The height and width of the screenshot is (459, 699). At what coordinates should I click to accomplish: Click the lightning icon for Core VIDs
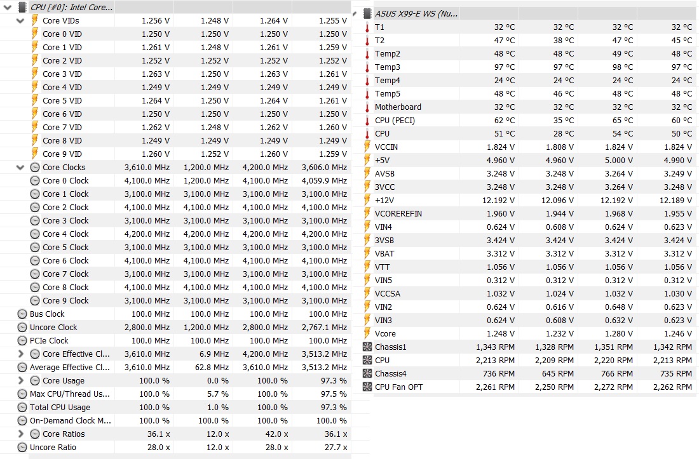[x=35, y=20]
